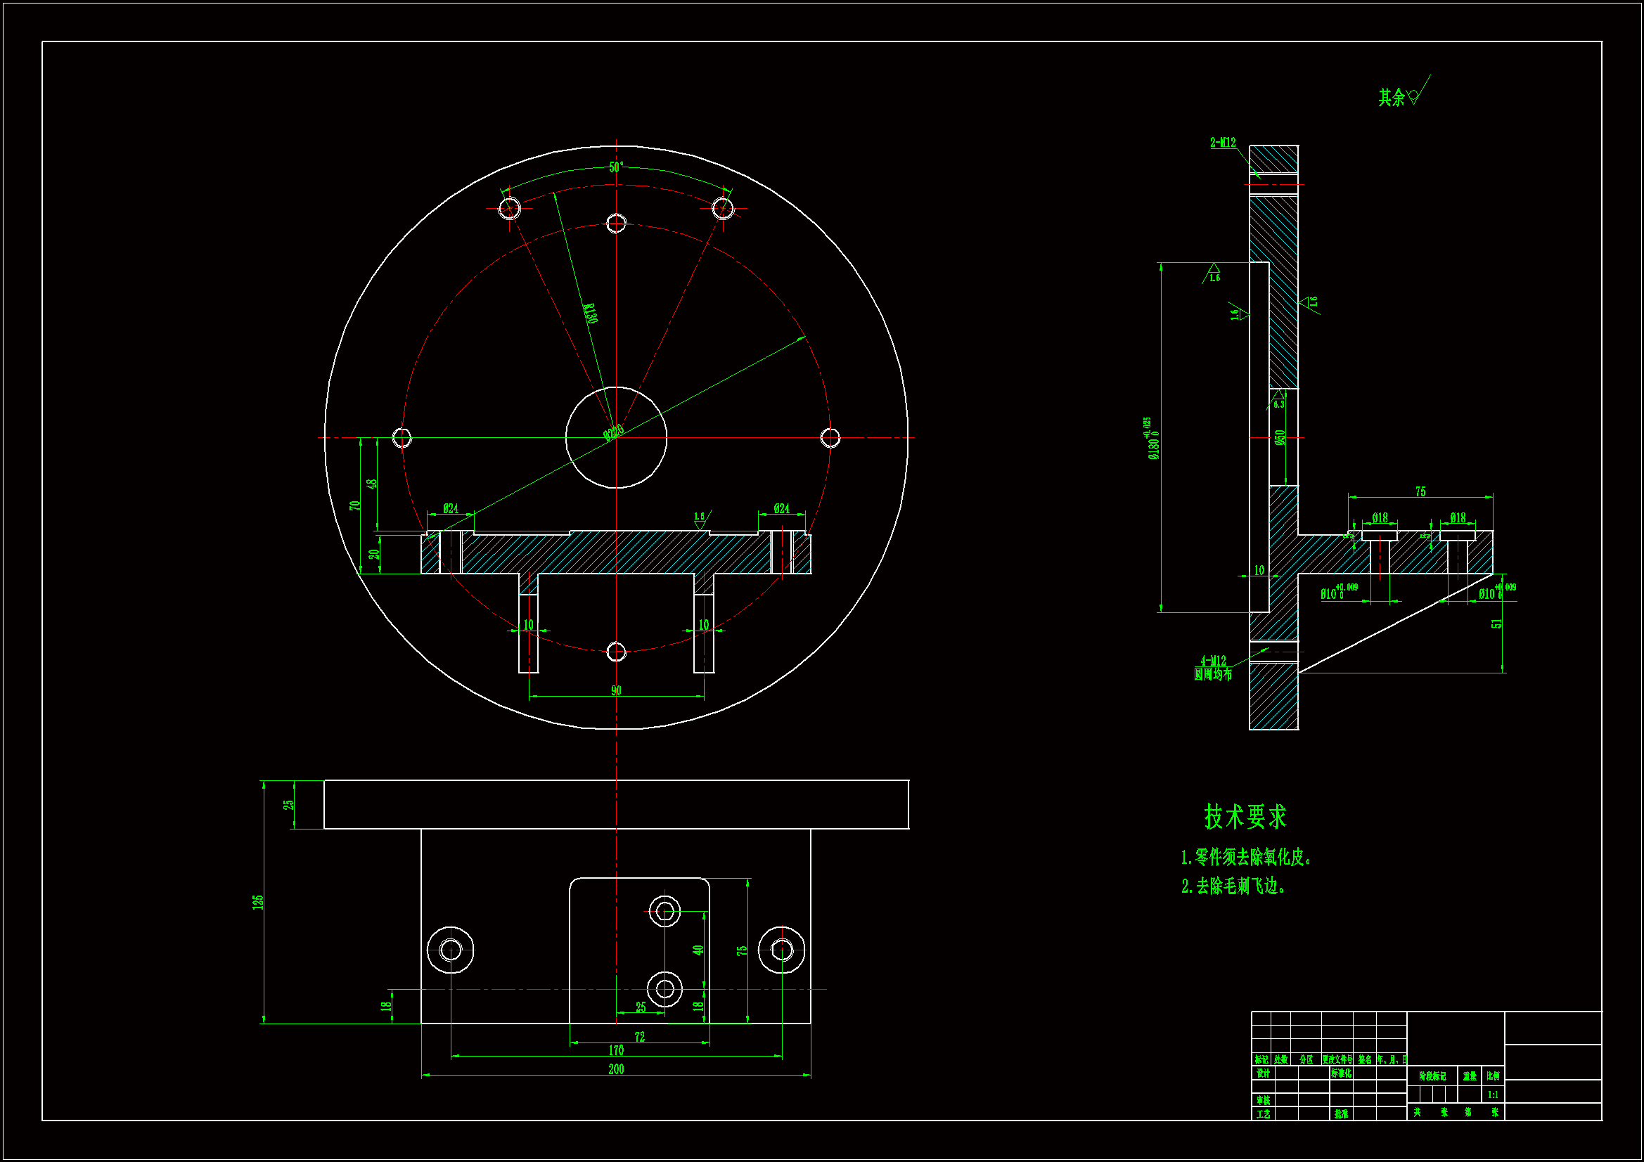Screen dimensions: 1644x1162
Task: Click the 51 dimension on section view
Action: click(x=1496, y=624)
